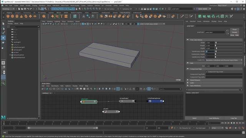Click the New Scene file icon

tap(19, 9)
